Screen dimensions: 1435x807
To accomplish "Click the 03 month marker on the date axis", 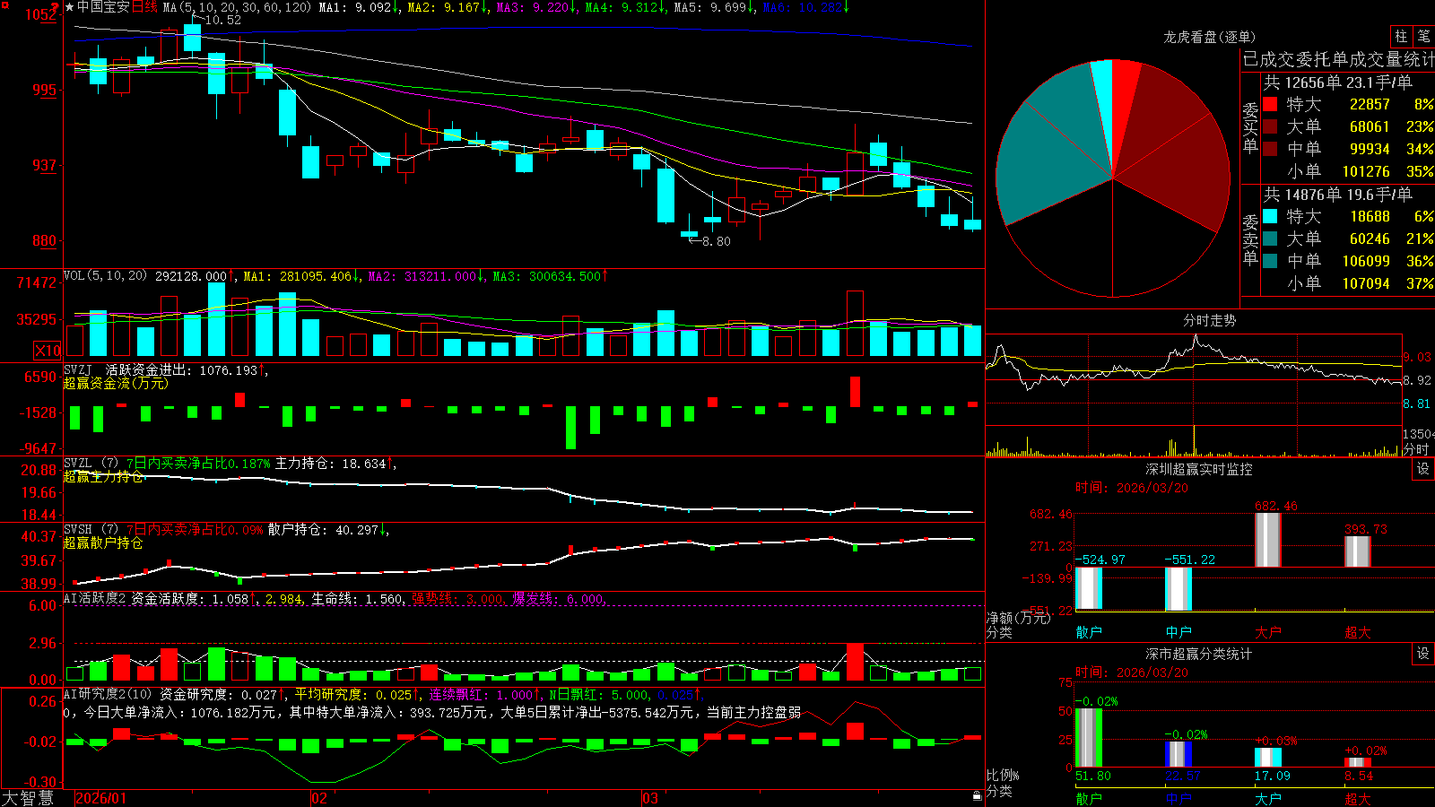I will click(x=650, y=798).
